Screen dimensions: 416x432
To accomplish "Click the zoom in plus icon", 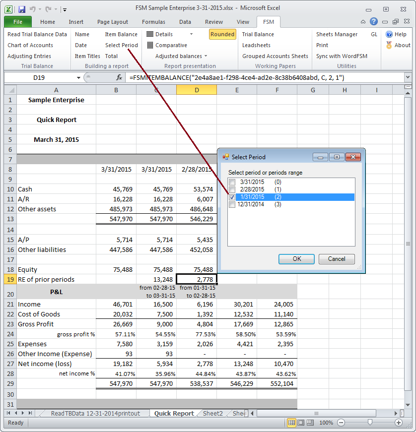I will point(398,423).
